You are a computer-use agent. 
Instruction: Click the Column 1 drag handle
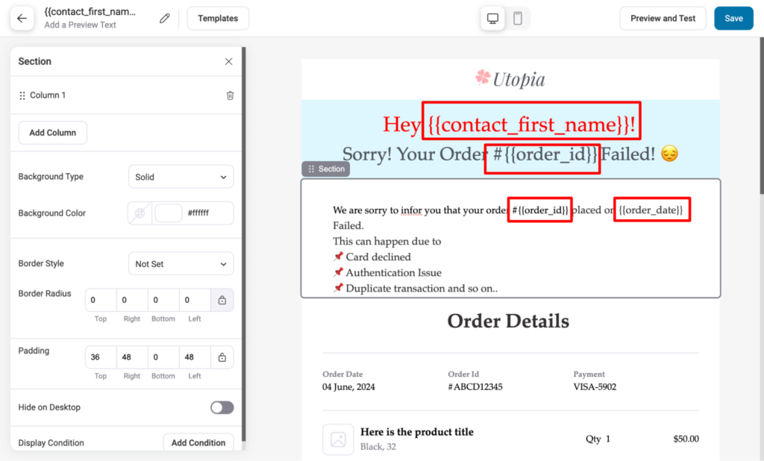[x=22, y=95]
